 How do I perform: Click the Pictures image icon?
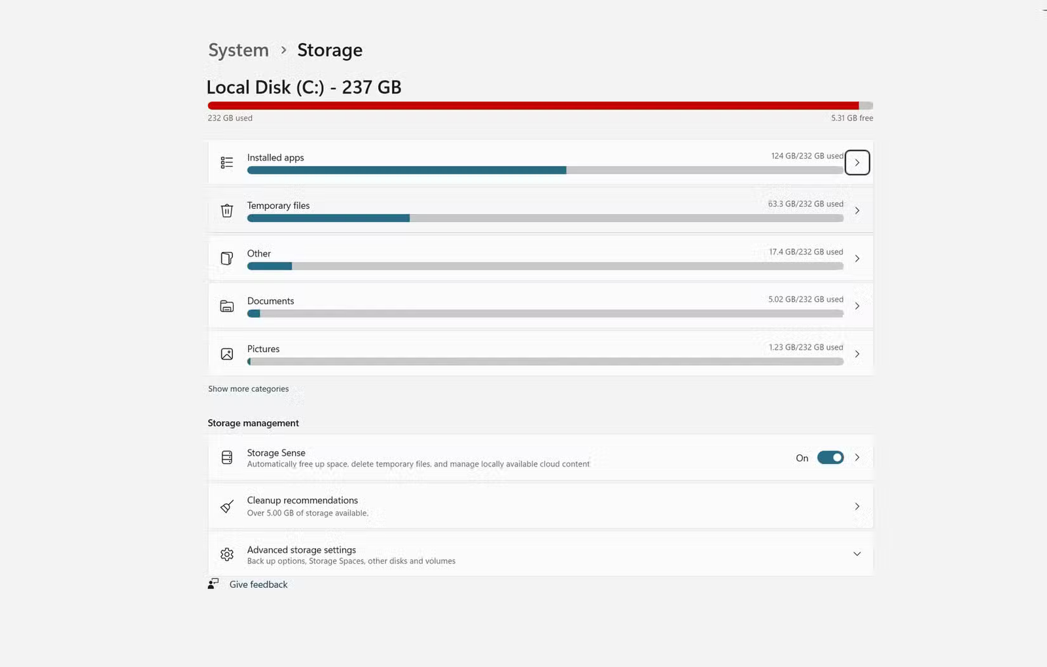(x=227, y=353)
